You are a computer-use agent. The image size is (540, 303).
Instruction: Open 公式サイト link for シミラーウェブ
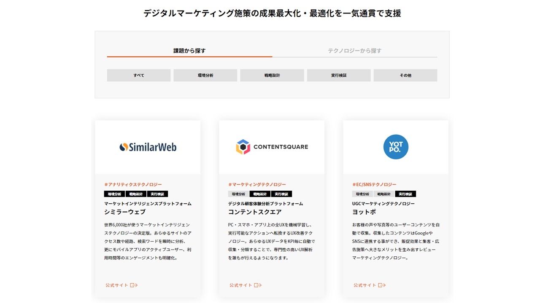click(117, 285)
